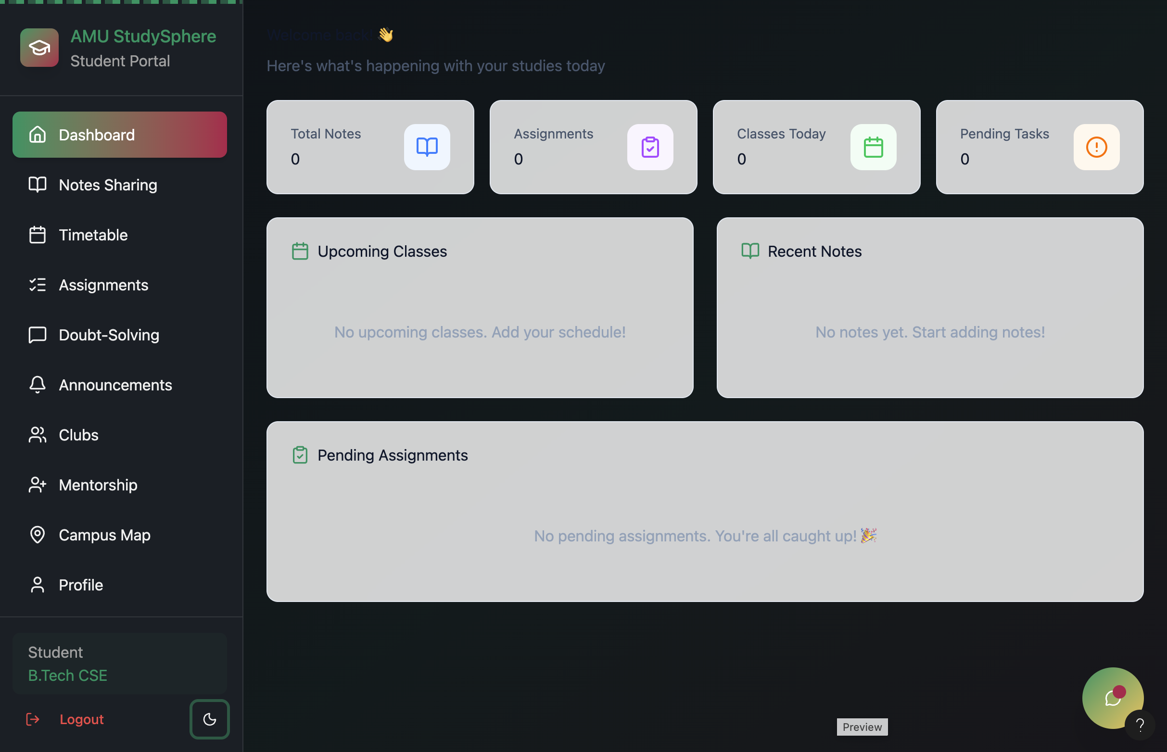
Task: Click the purple clipboard icon in Assignments card
Action: click(650, 147)
